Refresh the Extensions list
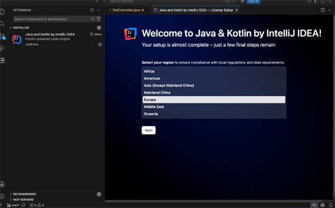Image resolution: width=335 pixels, height=208 pixels. point(92,10)
